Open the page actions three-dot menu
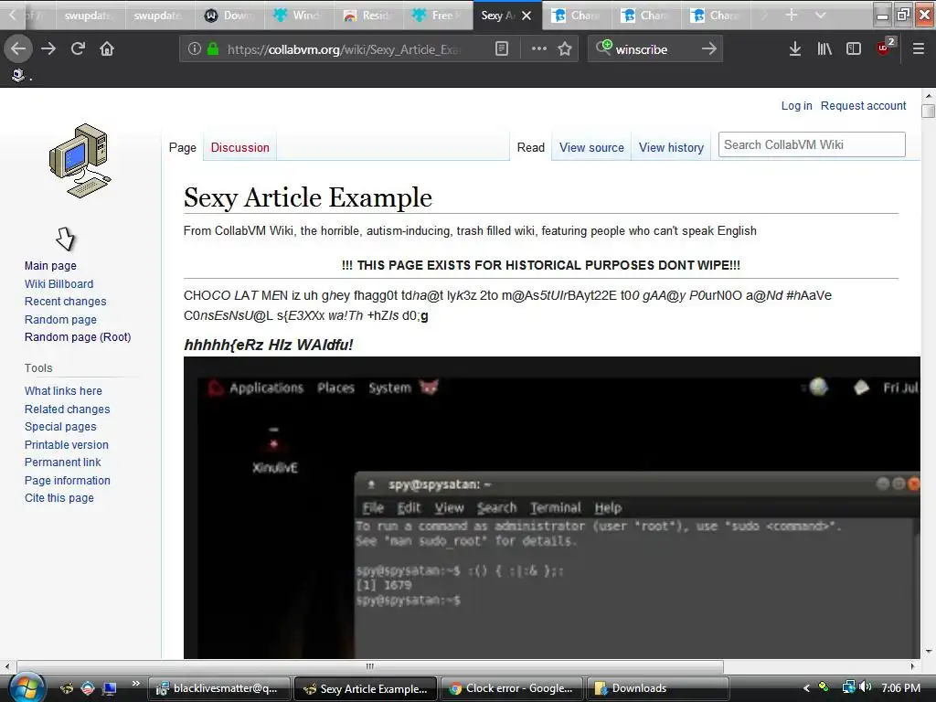The width and height of the screenshot is (936, 702). [x=539, y=49]
